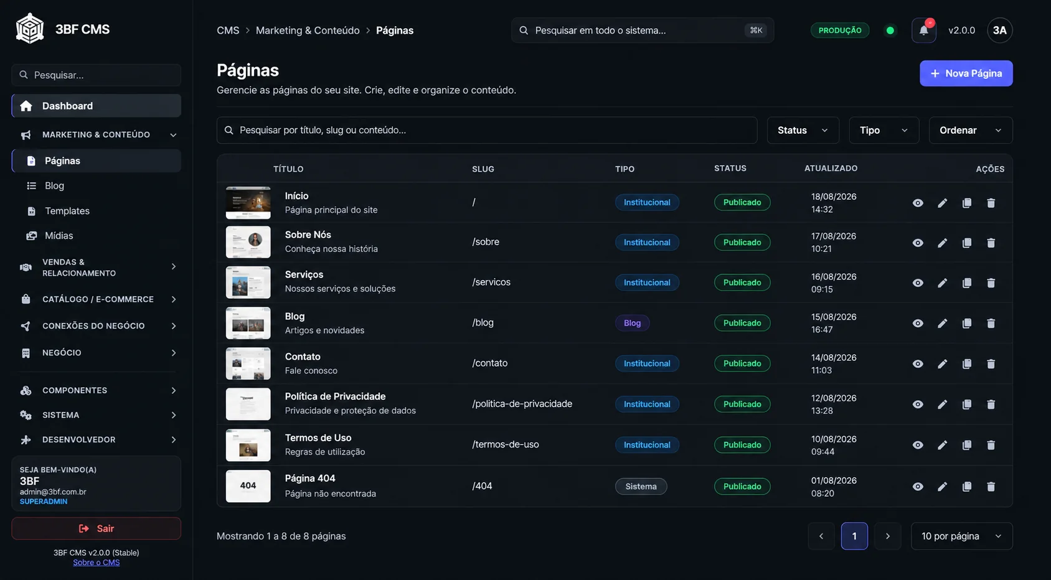The height and width of the screenshot is (580, 1051).
Task: Click the Sair logout button
Action: 97,528
